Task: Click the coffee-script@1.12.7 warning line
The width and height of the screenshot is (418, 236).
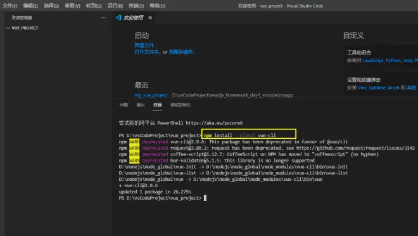Action: 249,154
